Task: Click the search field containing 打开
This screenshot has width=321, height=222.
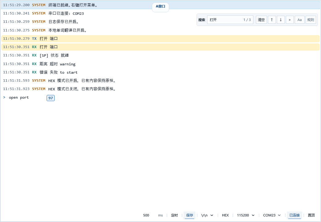Action: [225, 20]
